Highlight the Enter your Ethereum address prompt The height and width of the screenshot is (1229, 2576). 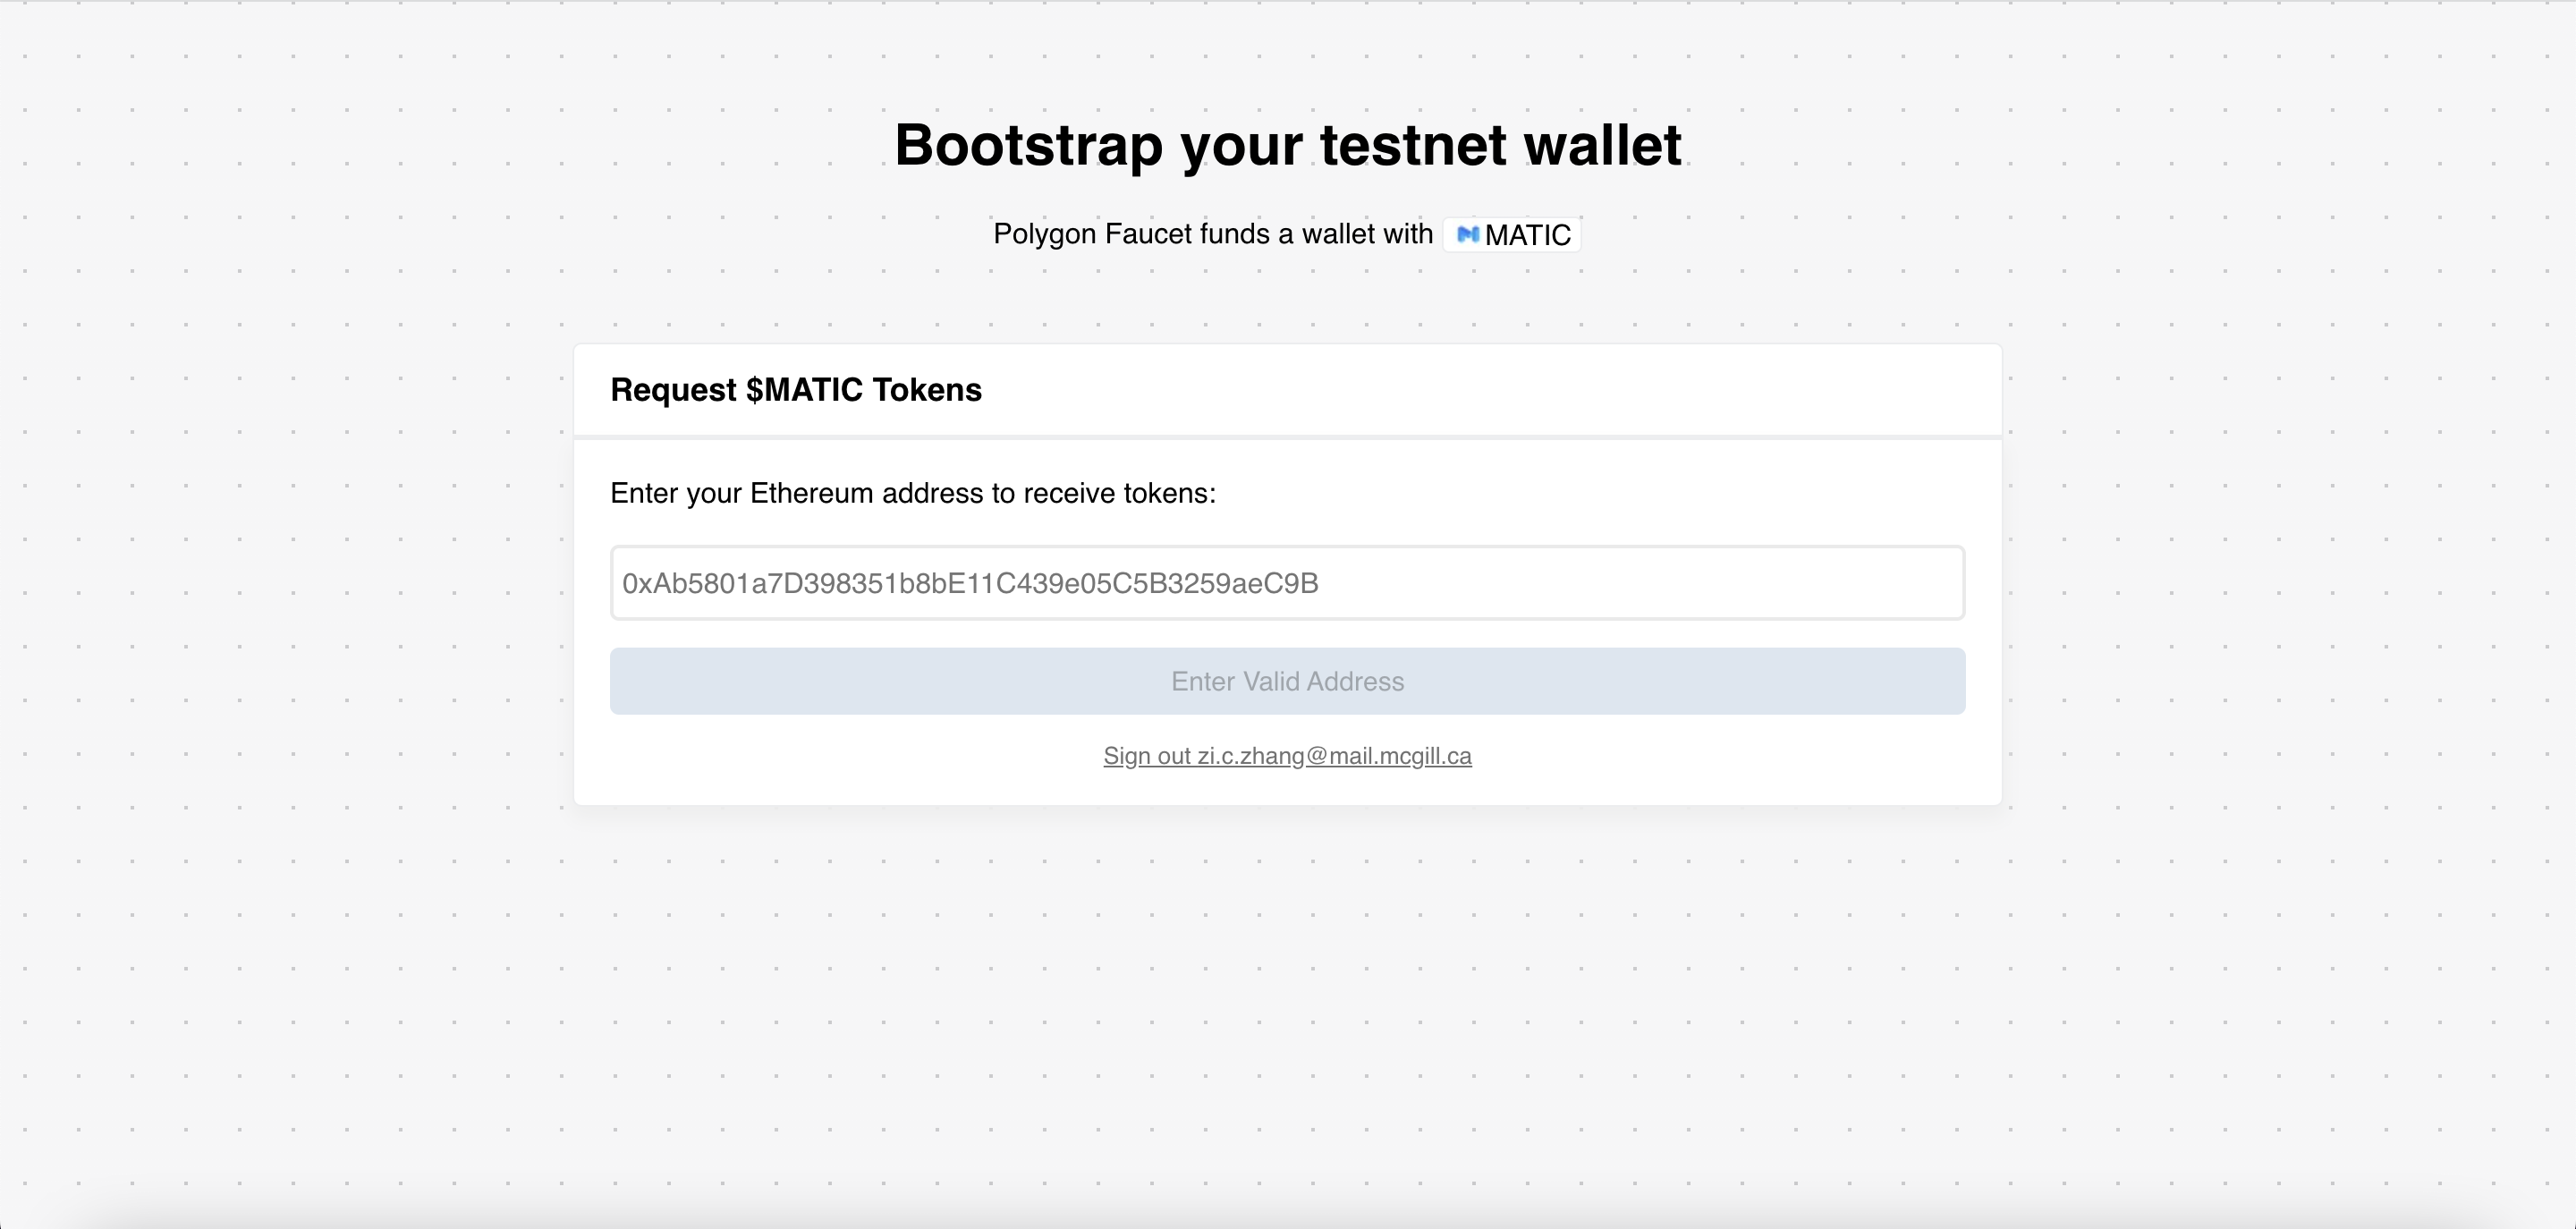point(912,493)
